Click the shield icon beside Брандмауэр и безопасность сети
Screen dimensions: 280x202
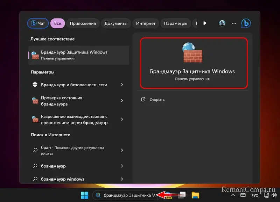click(35, 85)
